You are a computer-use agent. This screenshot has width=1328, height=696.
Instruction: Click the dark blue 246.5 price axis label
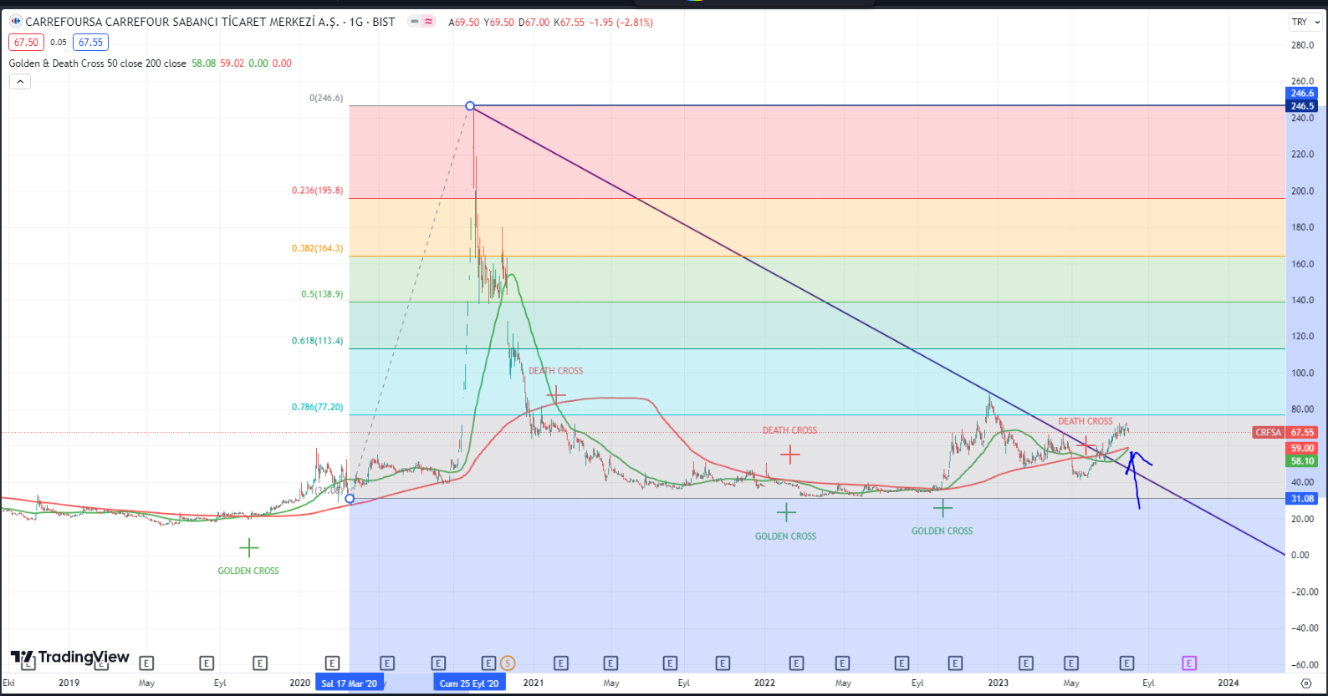click(1301, 106)
